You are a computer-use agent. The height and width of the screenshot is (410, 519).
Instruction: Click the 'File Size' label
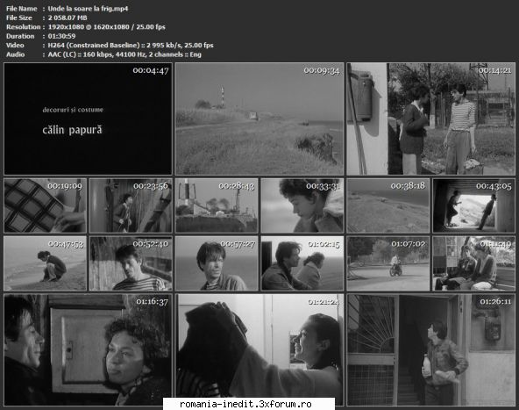click(x=19, y=18)
